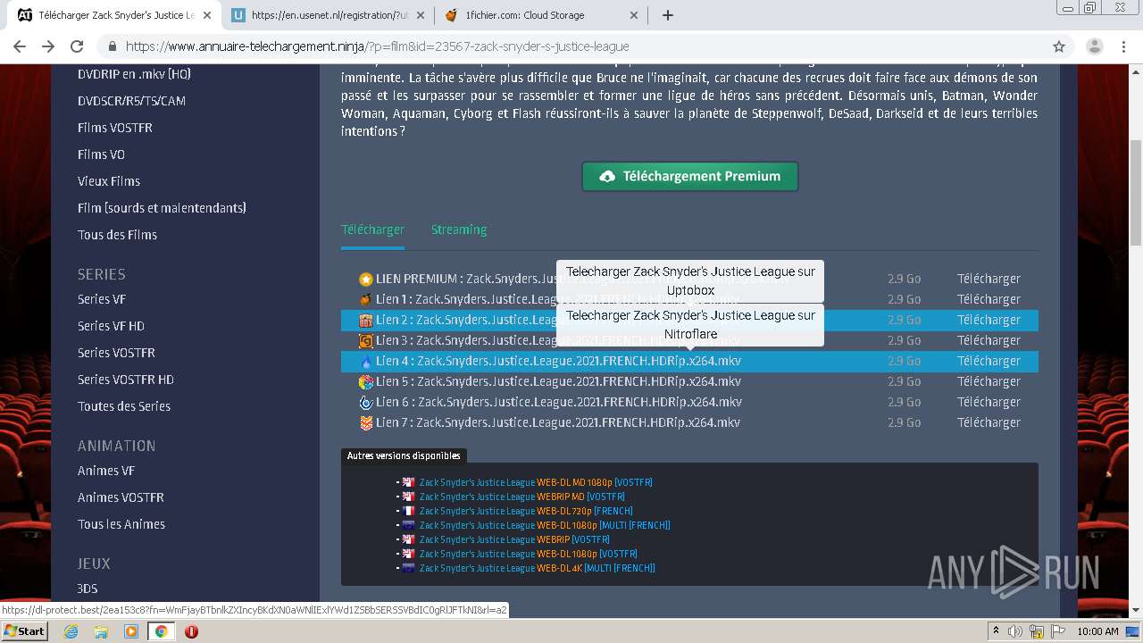The width and height of the screenshot is (1143, 643).
Task: Open the Windows Start menu
Action: 24,630
